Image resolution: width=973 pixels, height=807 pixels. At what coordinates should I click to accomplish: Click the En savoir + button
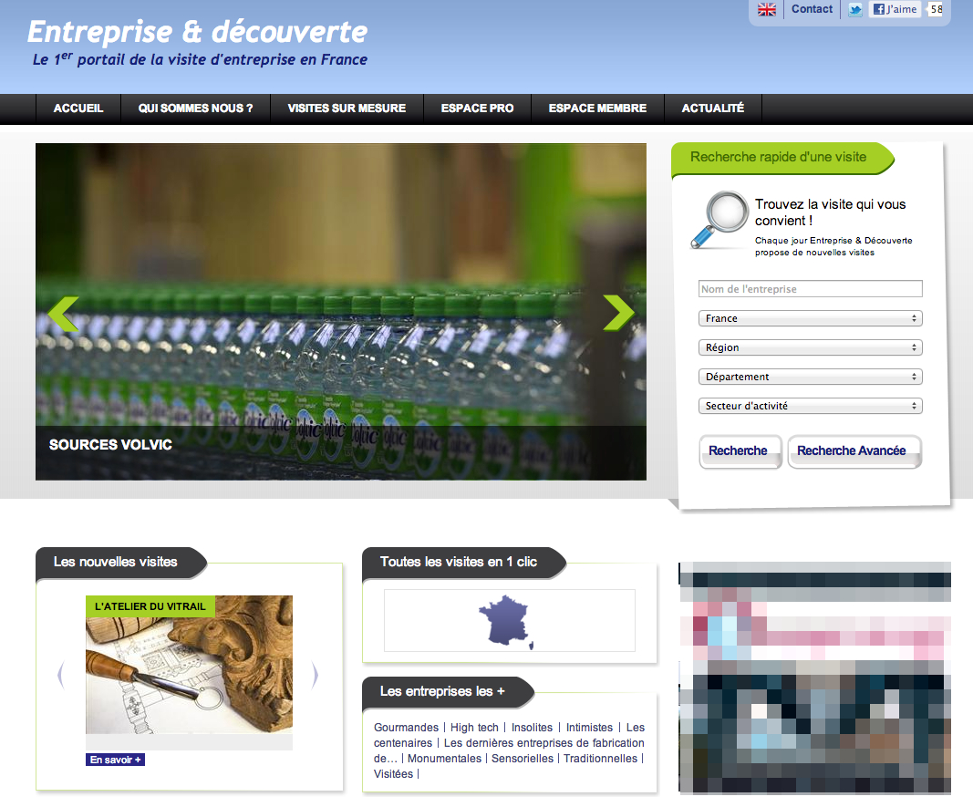[x=115, y=760]
